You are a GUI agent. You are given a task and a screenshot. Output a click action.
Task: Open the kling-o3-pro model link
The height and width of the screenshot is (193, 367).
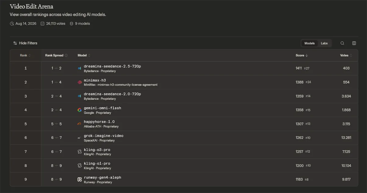tap(97, 150)
